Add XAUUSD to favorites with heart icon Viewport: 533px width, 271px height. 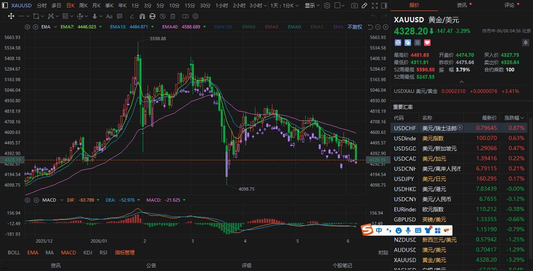(x=427, y=42)
